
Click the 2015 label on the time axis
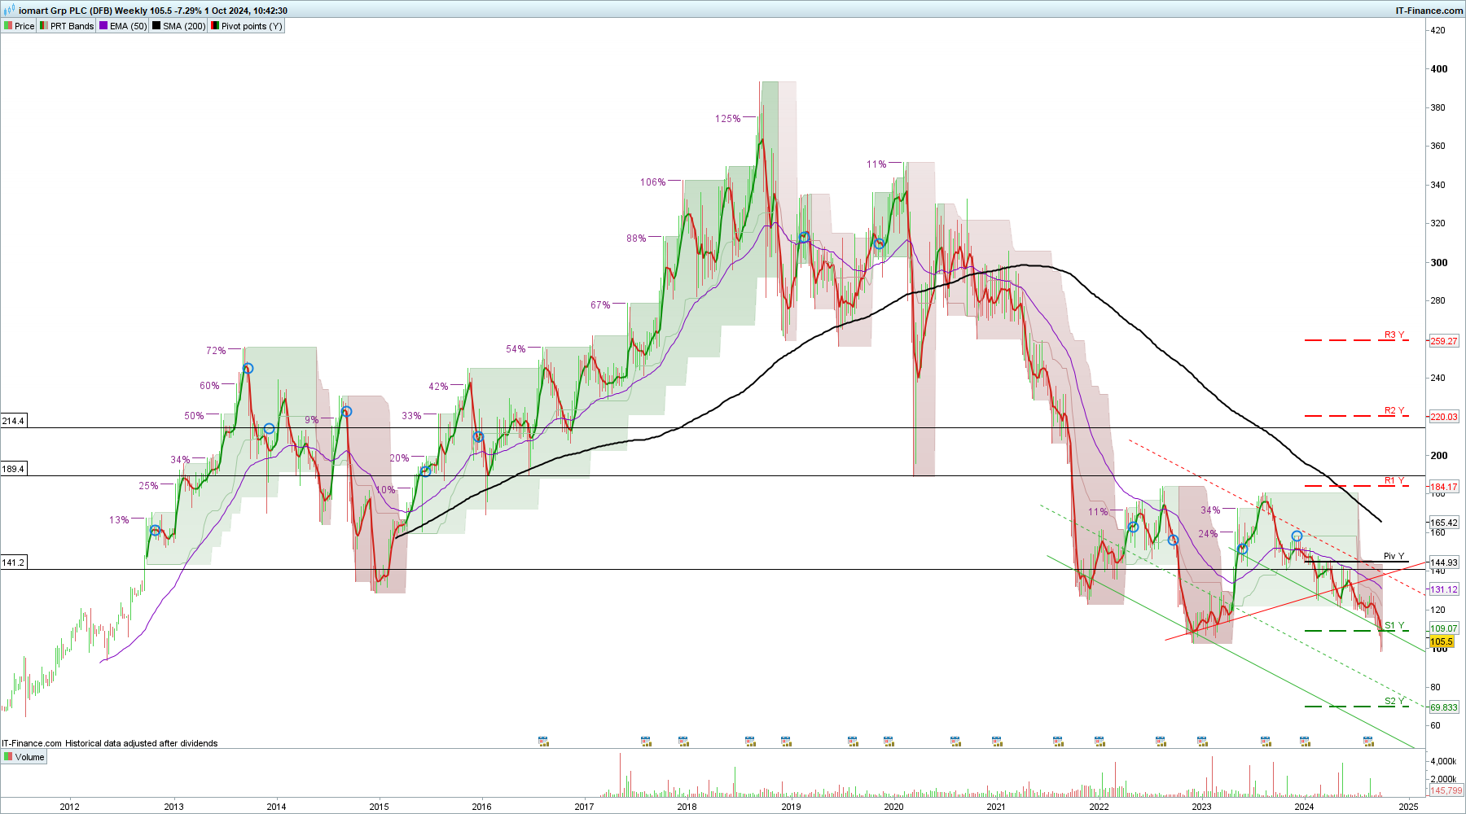[x=379, y=807]
